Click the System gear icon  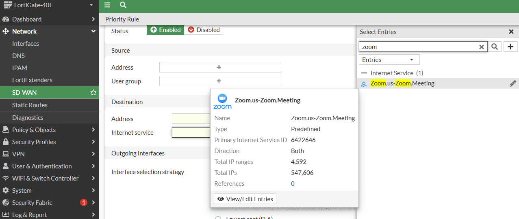point(6,190)
